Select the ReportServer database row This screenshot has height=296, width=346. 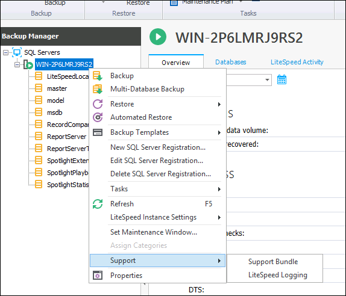(67, 137)
